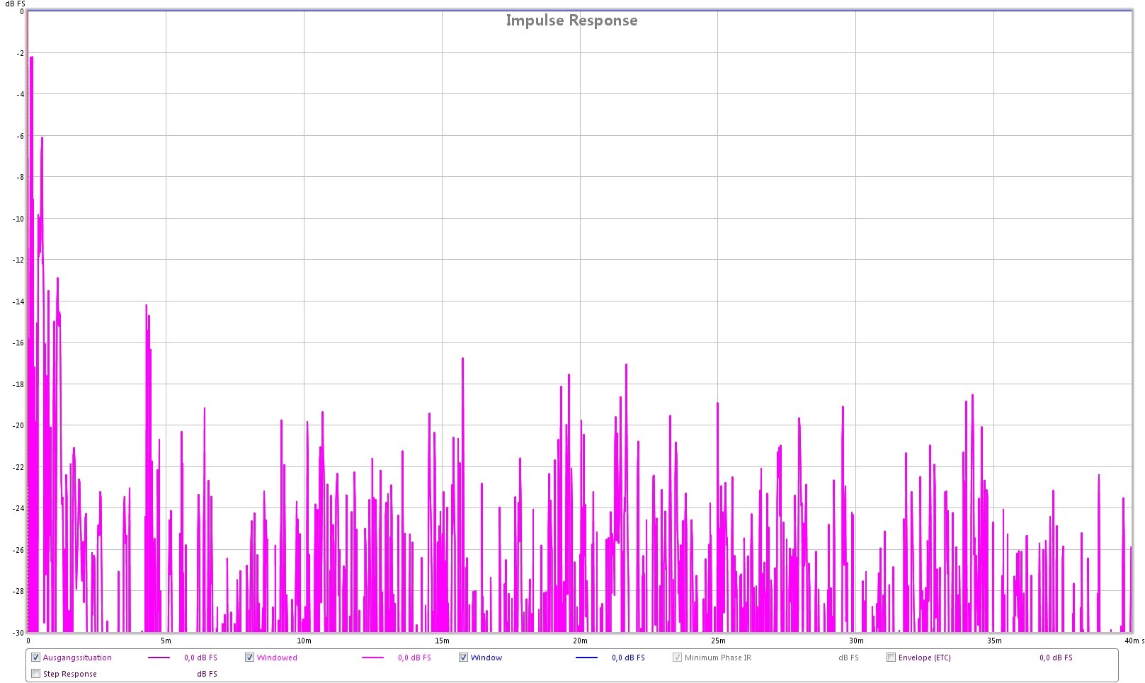
Task: Click the dB FS vertical axis unit label
Action: coord(15,4)
